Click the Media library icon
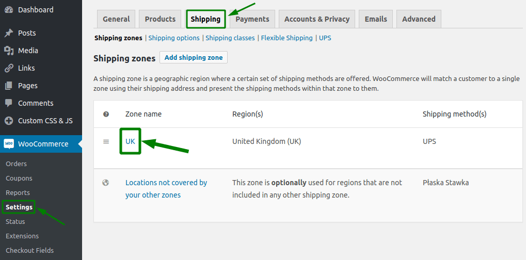Image resolution: width=526 pixels, height=260 pixels. pyautogui.click(x=9, y=51)
